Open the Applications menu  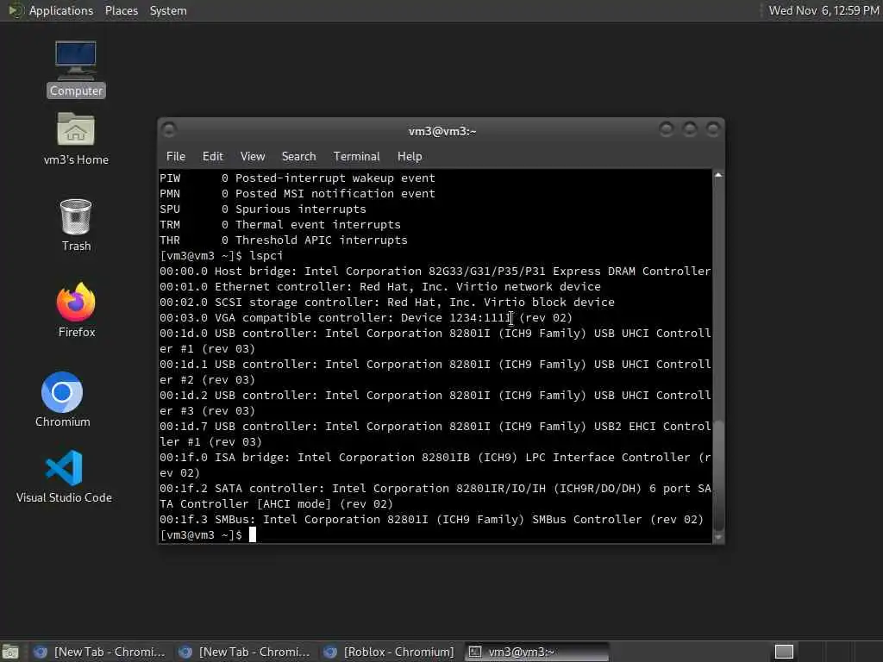coord(61,10)
